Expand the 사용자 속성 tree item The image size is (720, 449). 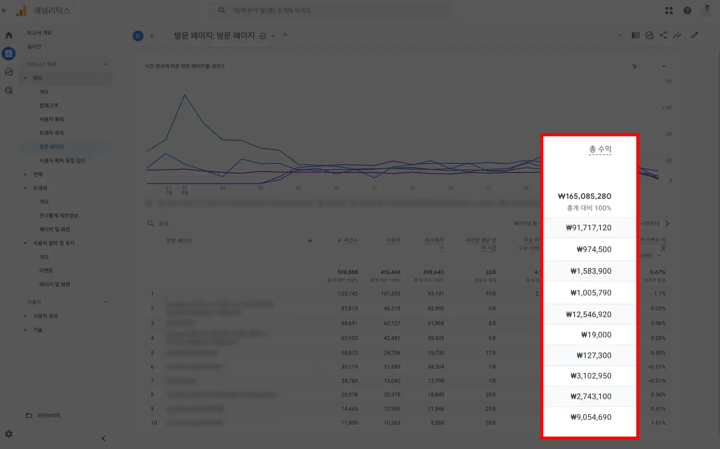pos(25,316)
